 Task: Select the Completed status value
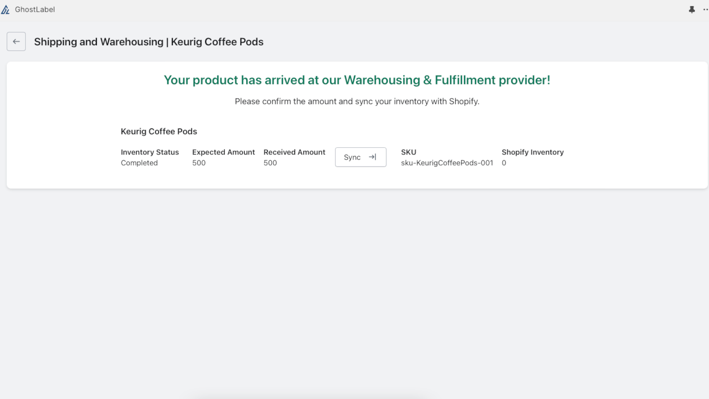pos(139,163)
